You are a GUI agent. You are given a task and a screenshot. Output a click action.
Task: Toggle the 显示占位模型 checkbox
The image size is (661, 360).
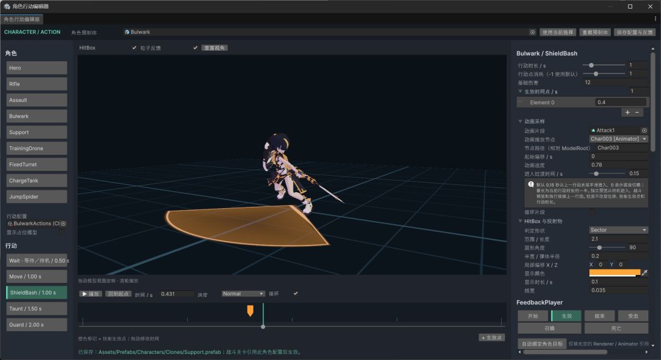(62, 232)
